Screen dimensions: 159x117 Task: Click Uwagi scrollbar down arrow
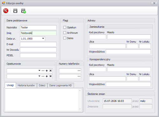[x=80, y=109]
